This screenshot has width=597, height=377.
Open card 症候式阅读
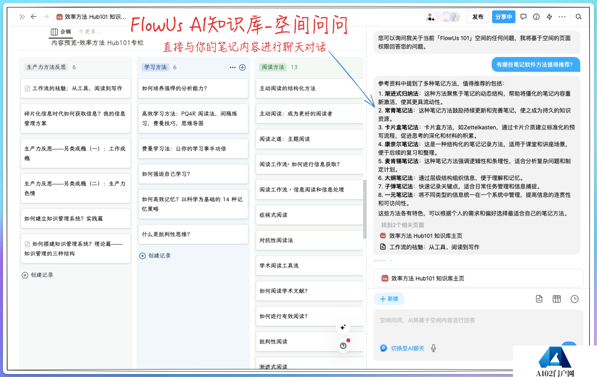coord(310,215)
